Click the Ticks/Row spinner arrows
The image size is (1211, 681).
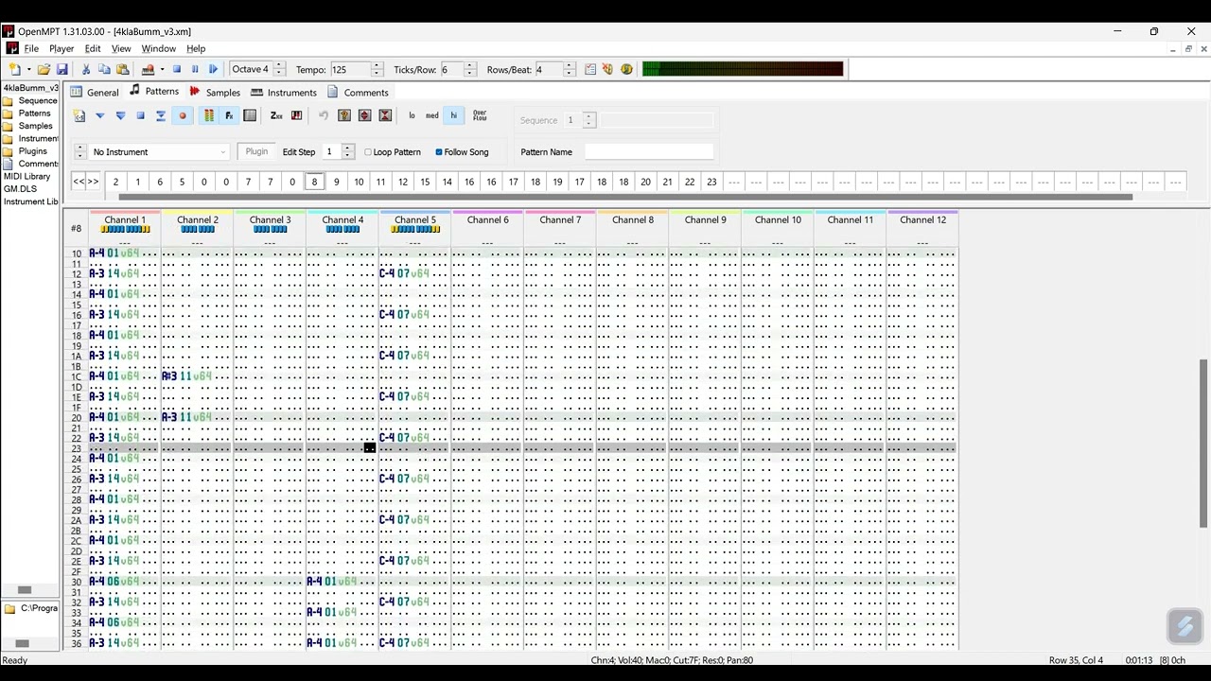tap(470, 69)
